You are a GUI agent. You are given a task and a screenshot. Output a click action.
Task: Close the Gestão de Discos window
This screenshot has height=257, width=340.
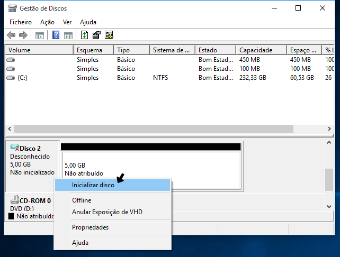click(323, 8)
